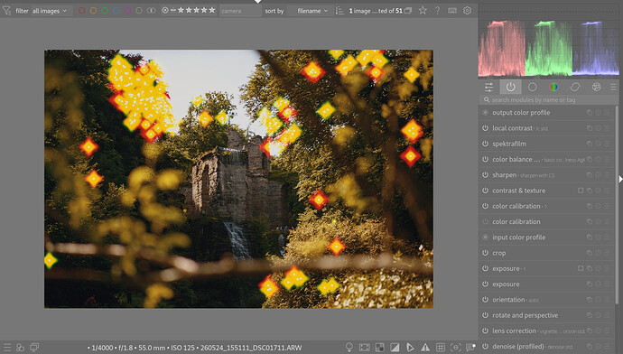Click mask indicator on exposure · 1

(581, 268)
